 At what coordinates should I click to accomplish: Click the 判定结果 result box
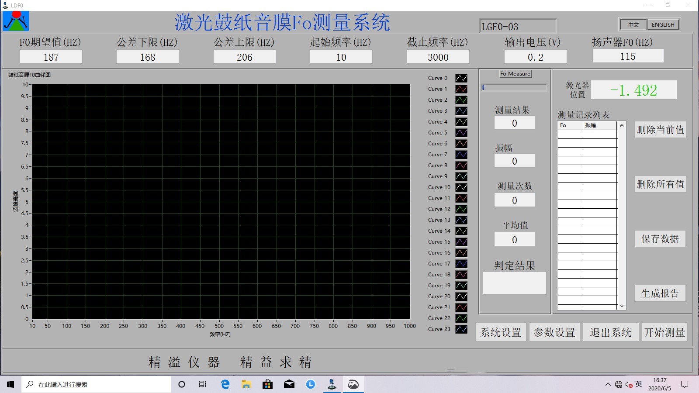[x=515, y=283]
